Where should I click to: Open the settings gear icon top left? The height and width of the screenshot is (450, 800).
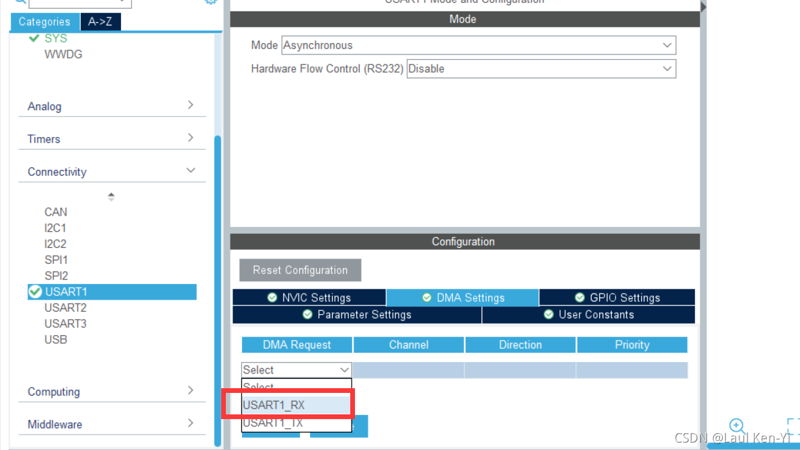point(210,3)
